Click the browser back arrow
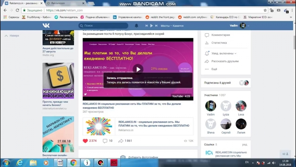296x167 pixels. tap(5, 10)
